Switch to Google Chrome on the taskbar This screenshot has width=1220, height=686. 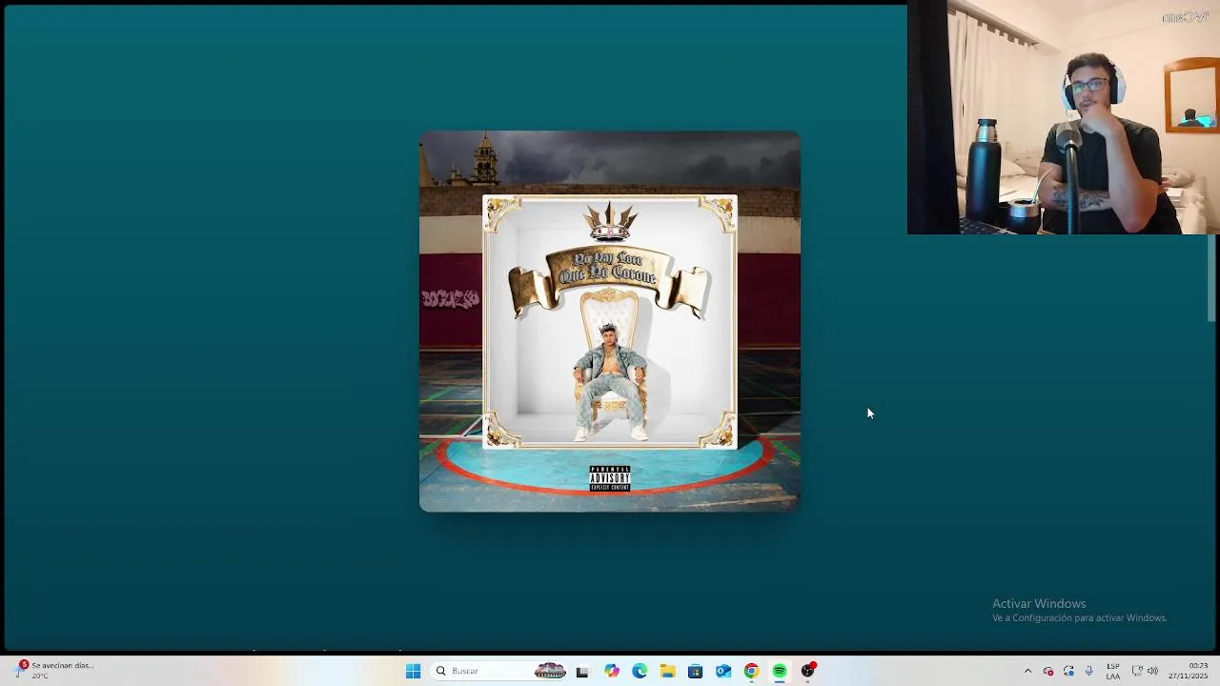coord(751,671)
